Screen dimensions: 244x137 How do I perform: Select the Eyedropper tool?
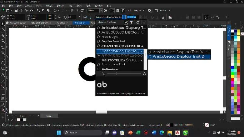pyautogui.click(x=3, y=105)
